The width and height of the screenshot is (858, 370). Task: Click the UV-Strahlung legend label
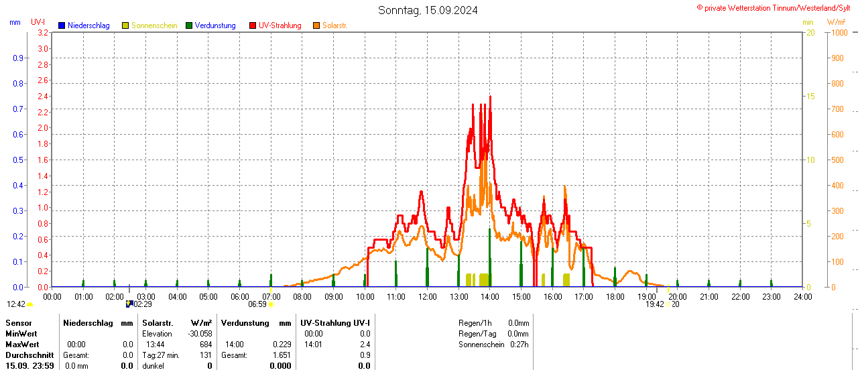pyautogui.click(x=280, y=25)
